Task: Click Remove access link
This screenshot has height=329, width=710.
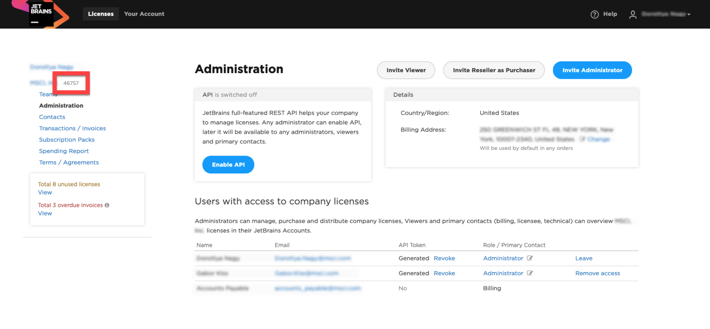Action: tap(597, 273)
